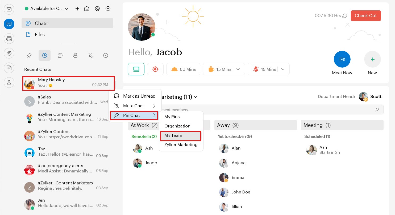This screenshot has width=395, height=215.
Task: Open the bots filter icon
Action: coord(75,55)
